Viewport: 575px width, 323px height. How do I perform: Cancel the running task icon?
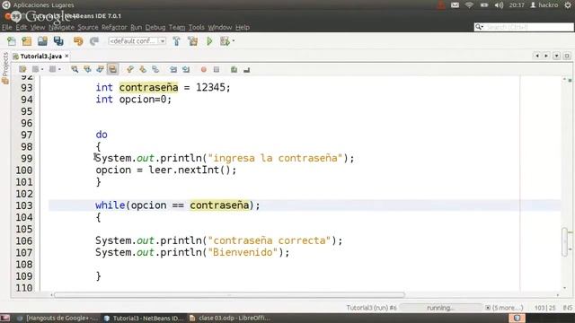488,308
